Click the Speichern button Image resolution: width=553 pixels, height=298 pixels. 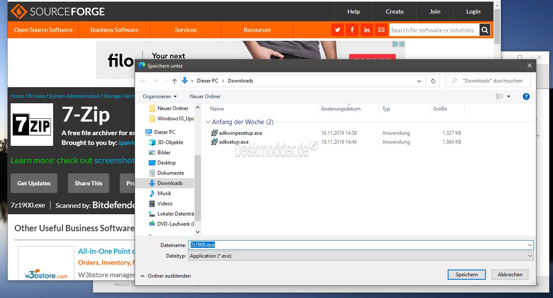click(x=467, y=275)
